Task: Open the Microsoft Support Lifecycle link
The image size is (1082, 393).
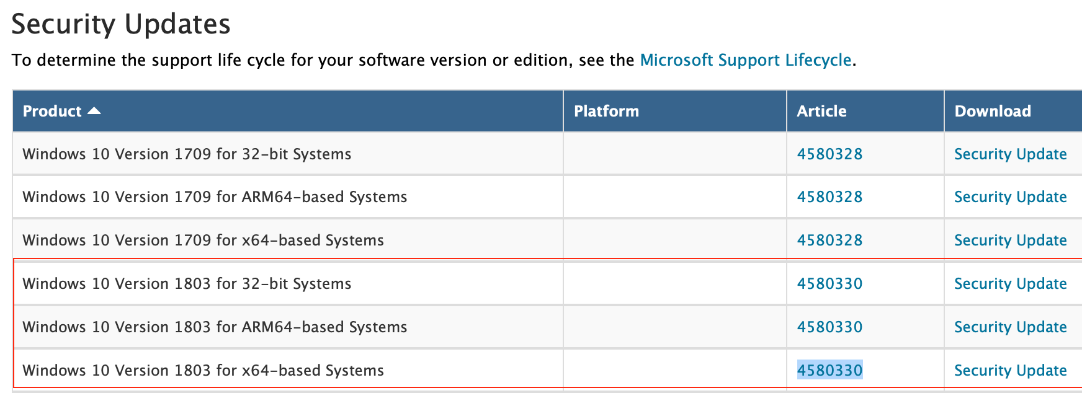Action: click(x=745, y=60)
